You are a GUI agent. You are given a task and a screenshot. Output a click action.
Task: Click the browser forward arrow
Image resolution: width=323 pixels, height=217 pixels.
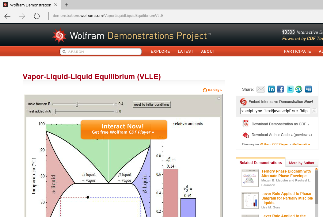(x=22, y=16)
